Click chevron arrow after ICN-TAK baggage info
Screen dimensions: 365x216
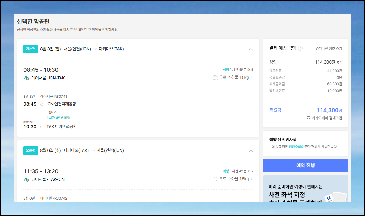pyautogui.click(x=252, y=77)
